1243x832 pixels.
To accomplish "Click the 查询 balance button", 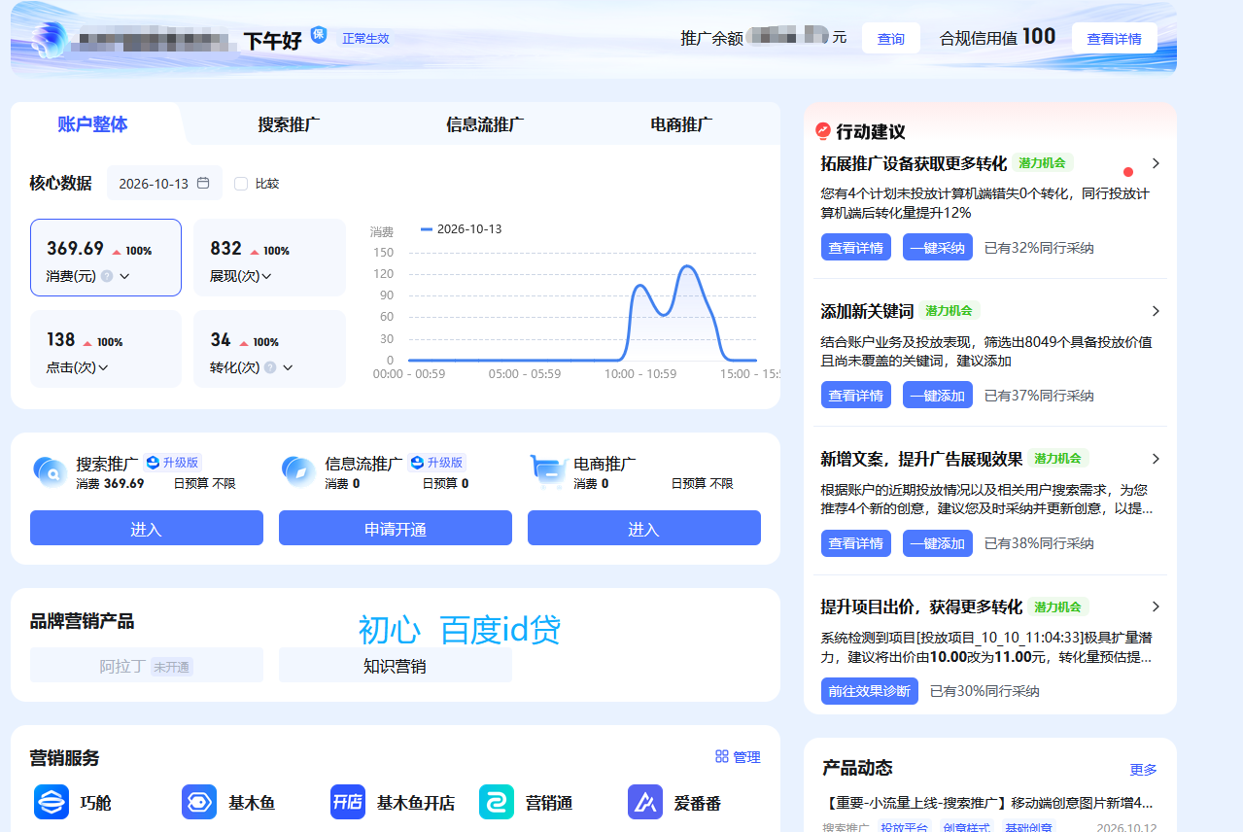I will click(891, 38).
